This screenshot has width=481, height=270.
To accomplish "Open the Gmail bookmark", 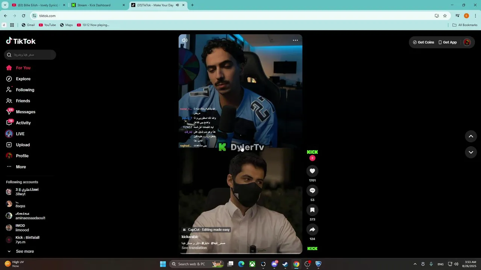I will pos(28,25).
